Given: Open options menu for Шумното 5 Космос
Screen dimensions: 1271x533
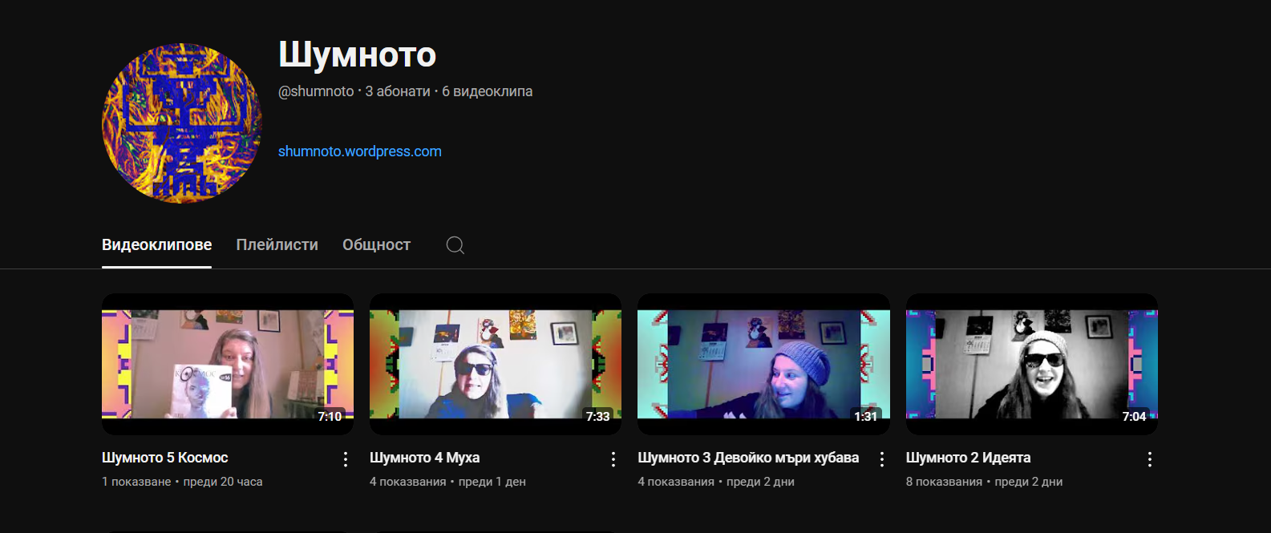Looking at the screenshot, I should click(346, 459).
